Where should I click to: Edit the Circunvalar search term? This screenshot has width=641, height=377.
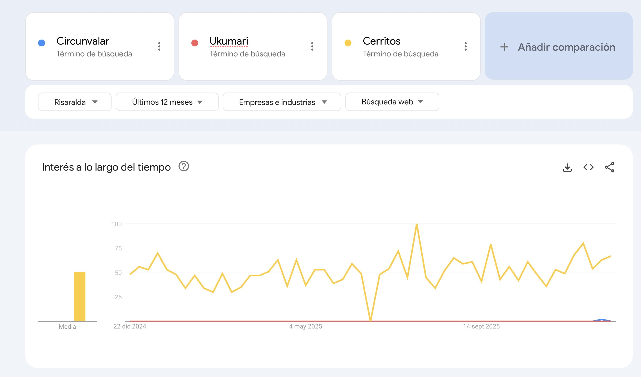tap(83, 41)
